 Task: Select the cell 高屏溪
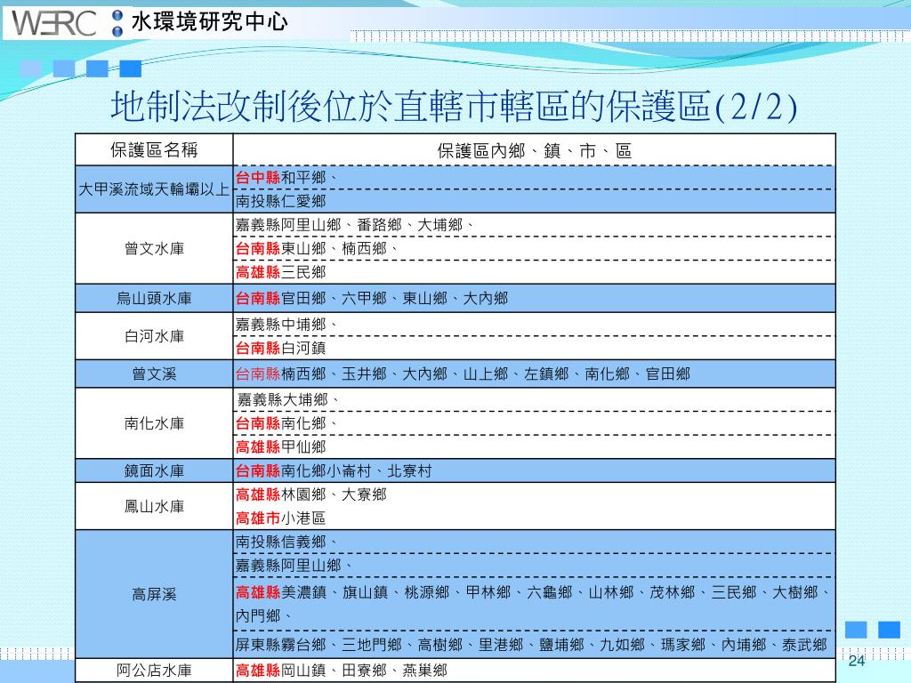coord(154,594)
